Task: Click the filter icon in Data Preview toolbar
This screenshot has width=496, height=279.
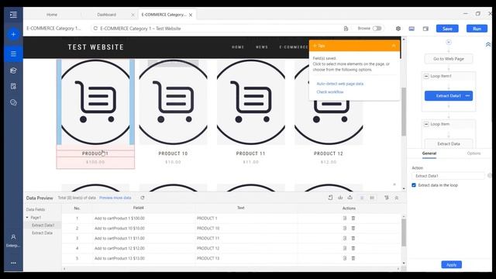Action: 386,198
